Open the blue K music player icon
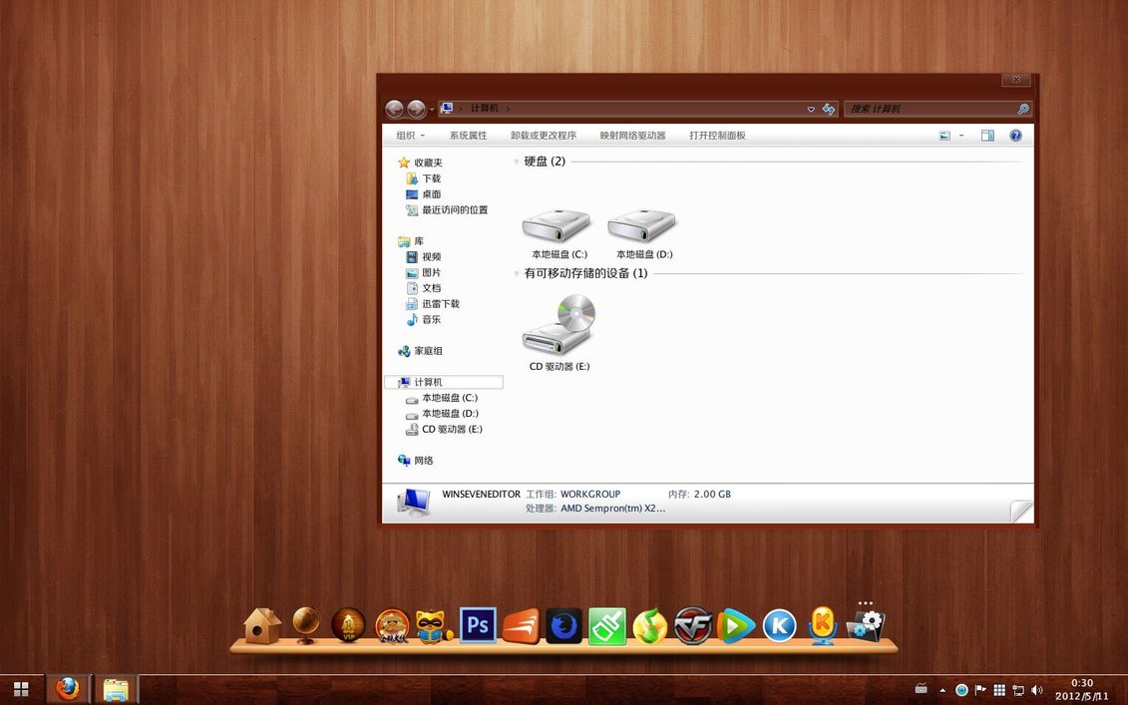This screenshot has width=1128, height=705. point(779,625)
